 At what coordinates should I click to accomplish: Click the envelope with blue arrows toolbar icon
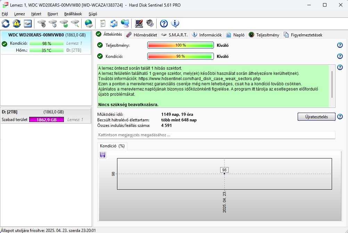(x=114, y=24)
